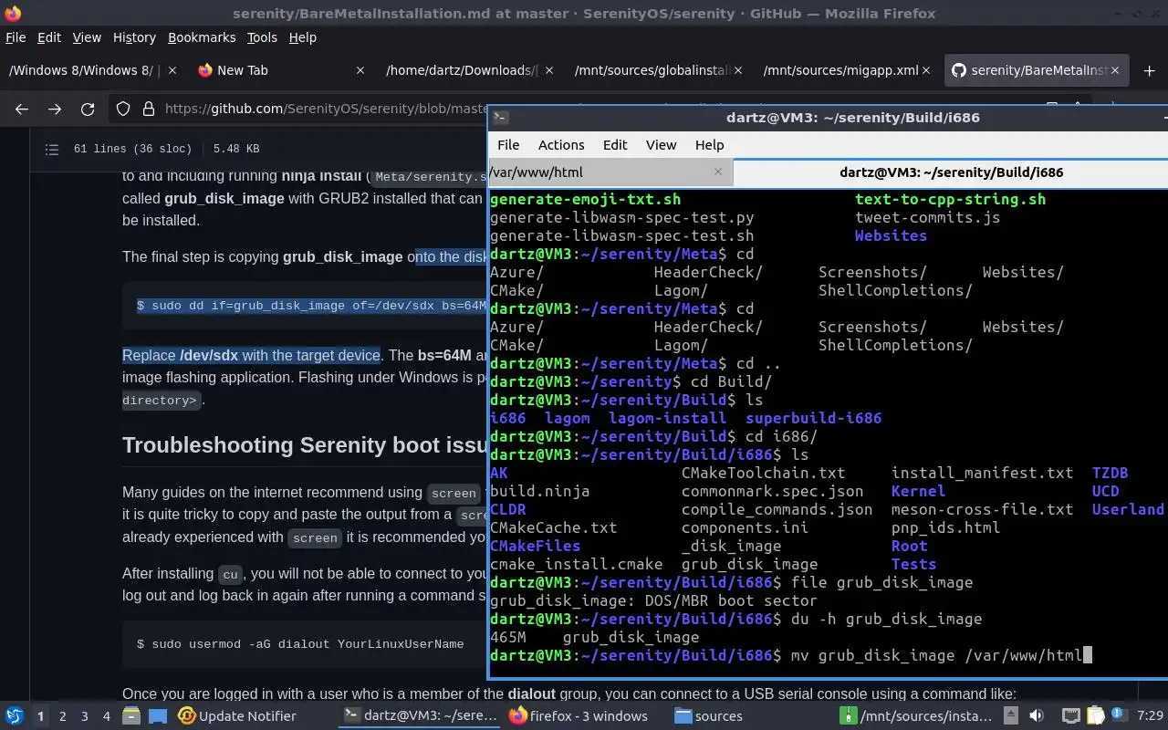Open the firefox - 3 windows taskbar group
Image resolution: width=1168 pixels, height=730 pixels.
coord(579,716)
